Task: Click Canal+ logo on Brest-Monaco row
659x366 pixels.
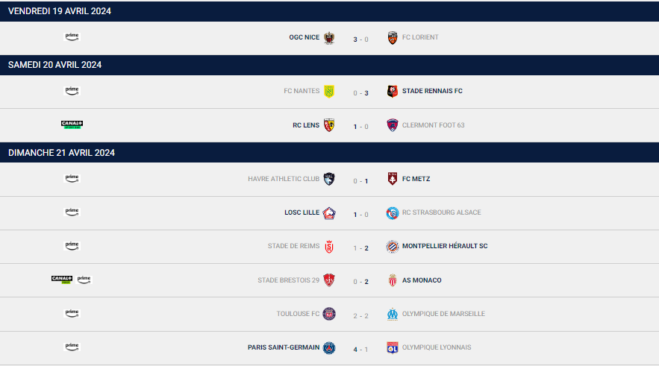Action: (x=62, y=280)
